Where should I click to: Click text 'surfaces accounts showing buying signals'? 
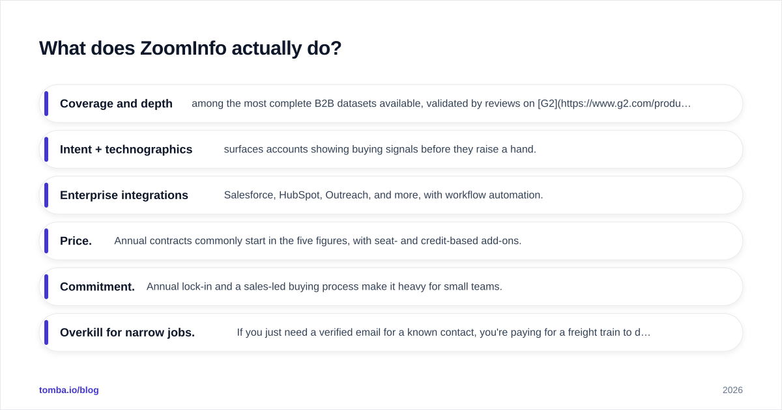coord(380,149)
